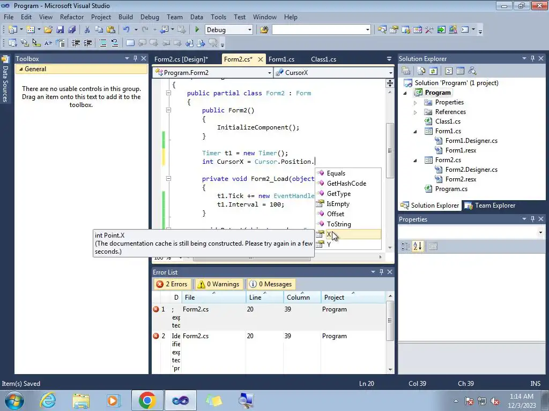Click the Find in Files icon

tap(264, 30)
